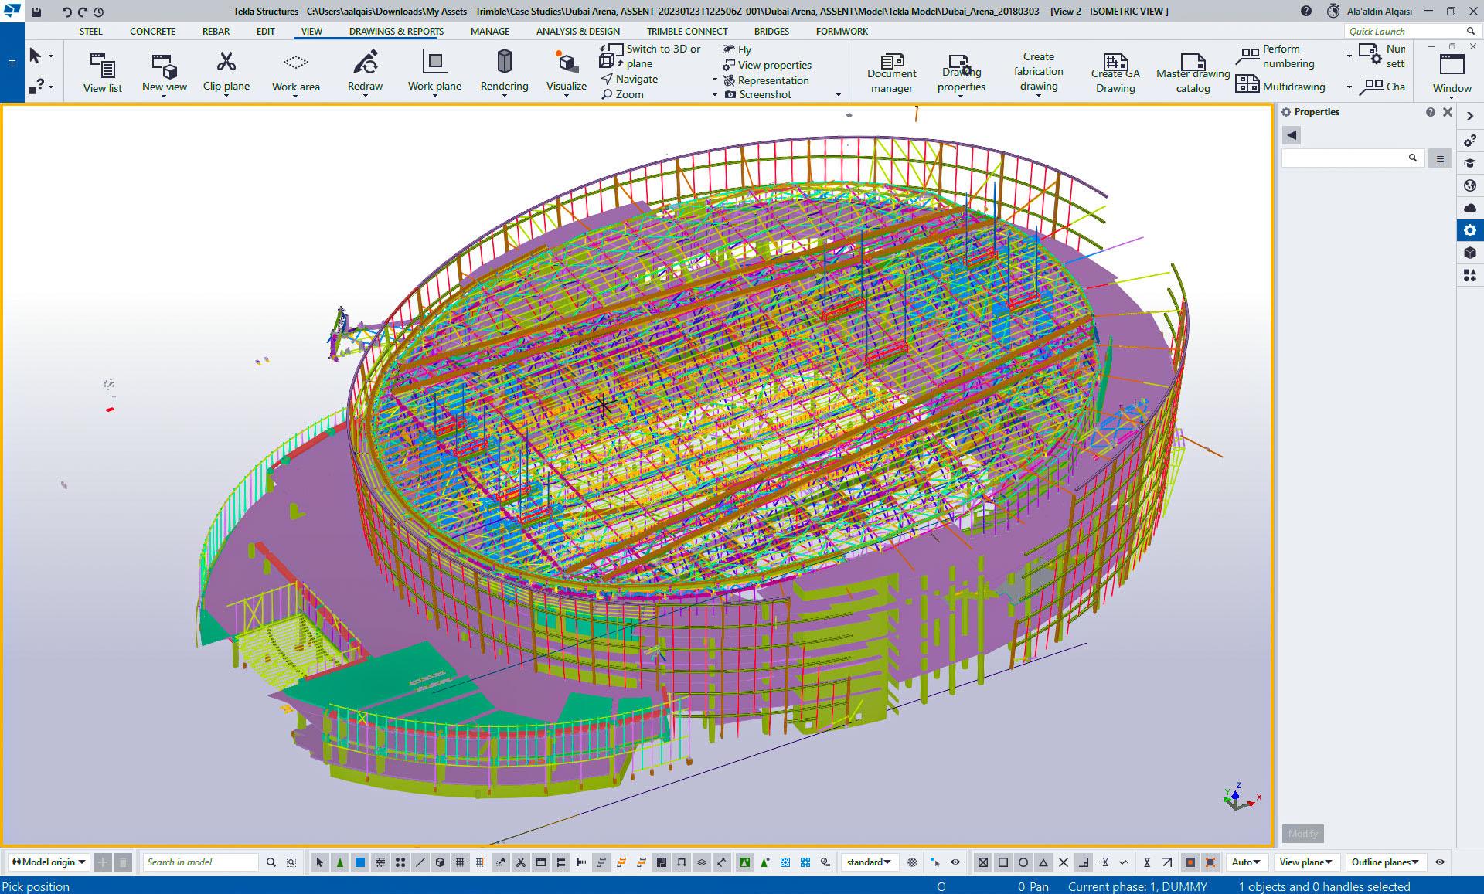This screenshot has height=894, width=1484.
Task: Open the Trimble Connect cloud side panel
Action: [1469, 208]
